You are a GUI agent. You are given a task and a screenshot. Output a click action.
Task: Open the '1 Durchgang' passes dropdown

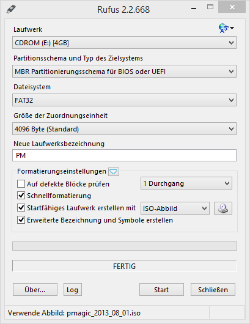click(x=186, y=183)
